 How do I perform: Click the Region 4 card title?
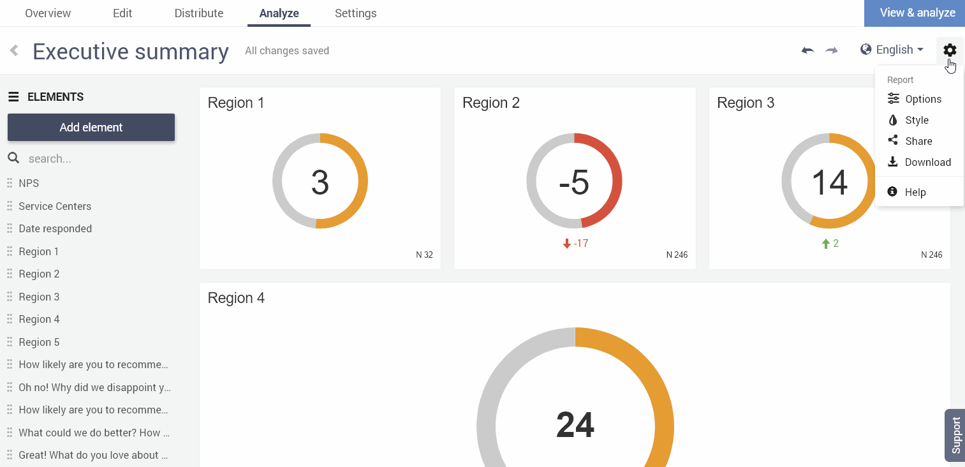(x=236, y=298)
